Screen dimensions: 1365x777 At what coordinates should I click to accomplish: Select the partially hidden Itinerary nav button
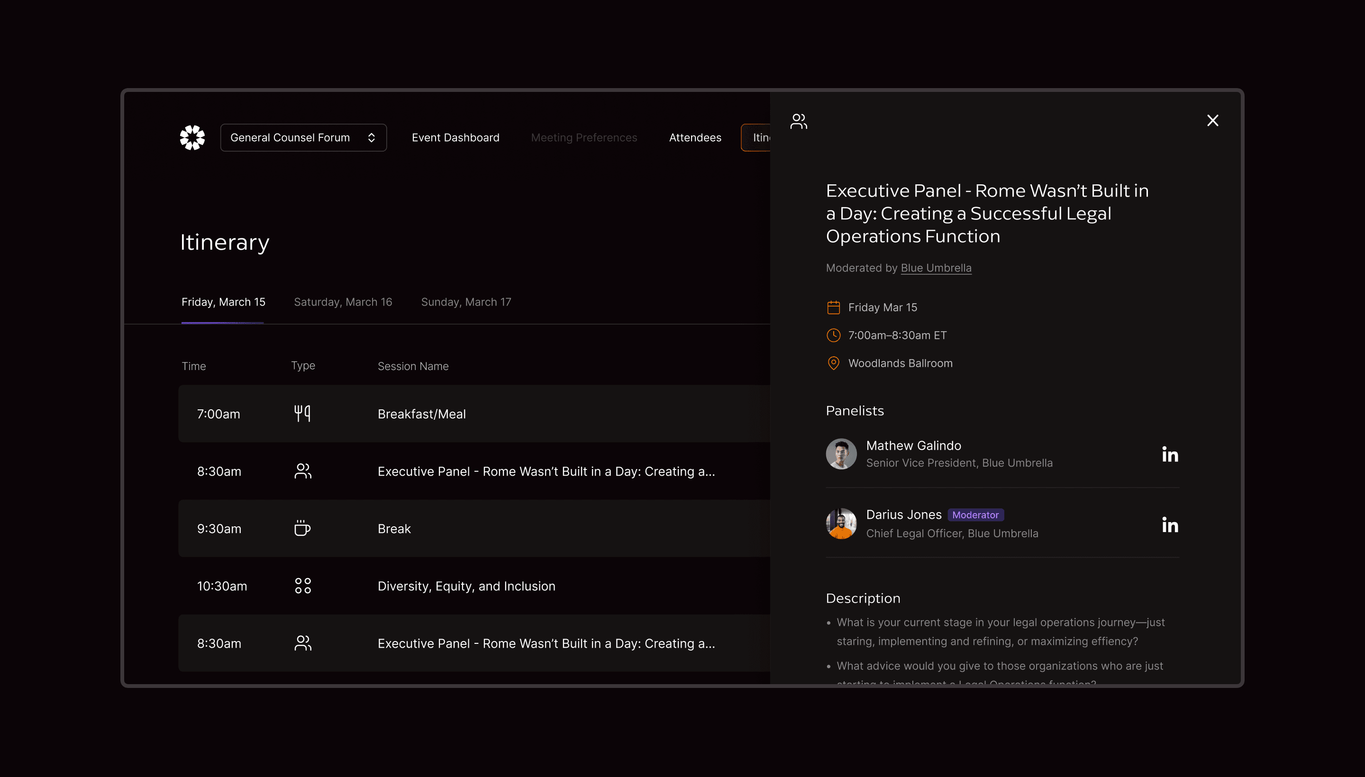[x=757, y=138]
